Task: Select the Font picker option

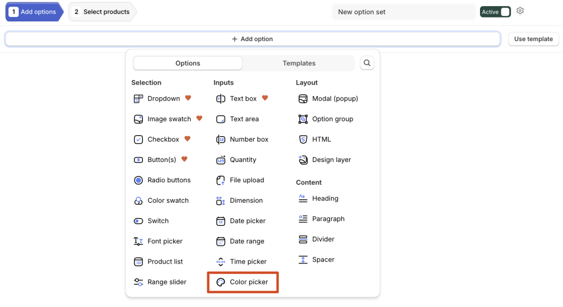Action: 158,241
